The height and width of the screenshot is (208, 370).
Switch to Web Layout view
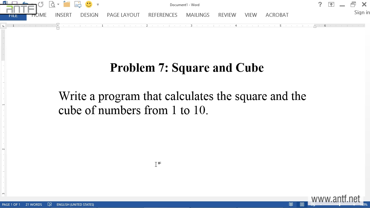pyautogui.click(x=313, y=205)
